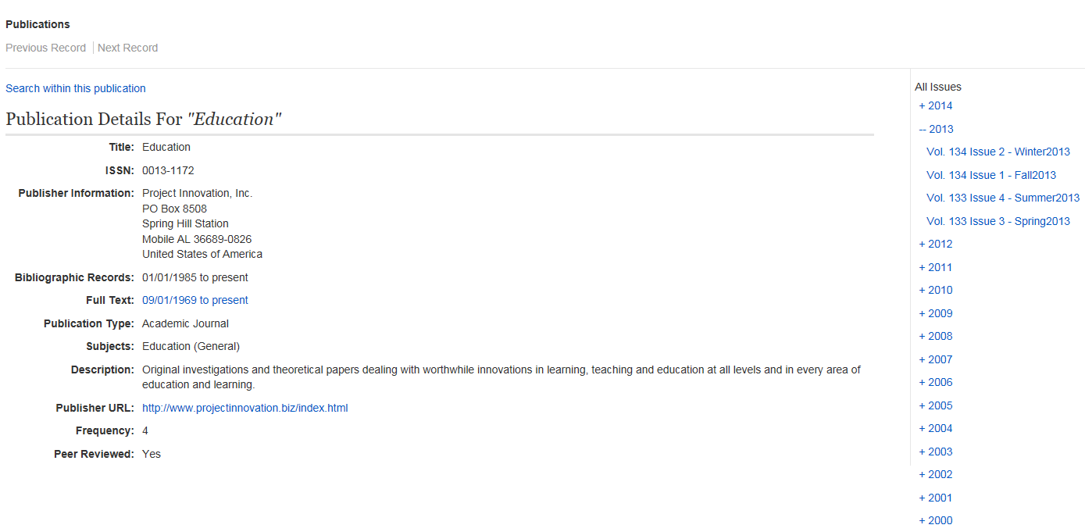Expand the 2008 issues list
Screen dimensions: 1085x532
936,337
